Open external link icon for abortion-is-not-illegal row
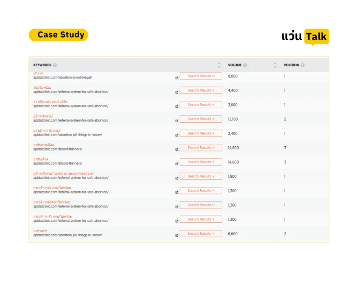 click(x=177, y=78)
